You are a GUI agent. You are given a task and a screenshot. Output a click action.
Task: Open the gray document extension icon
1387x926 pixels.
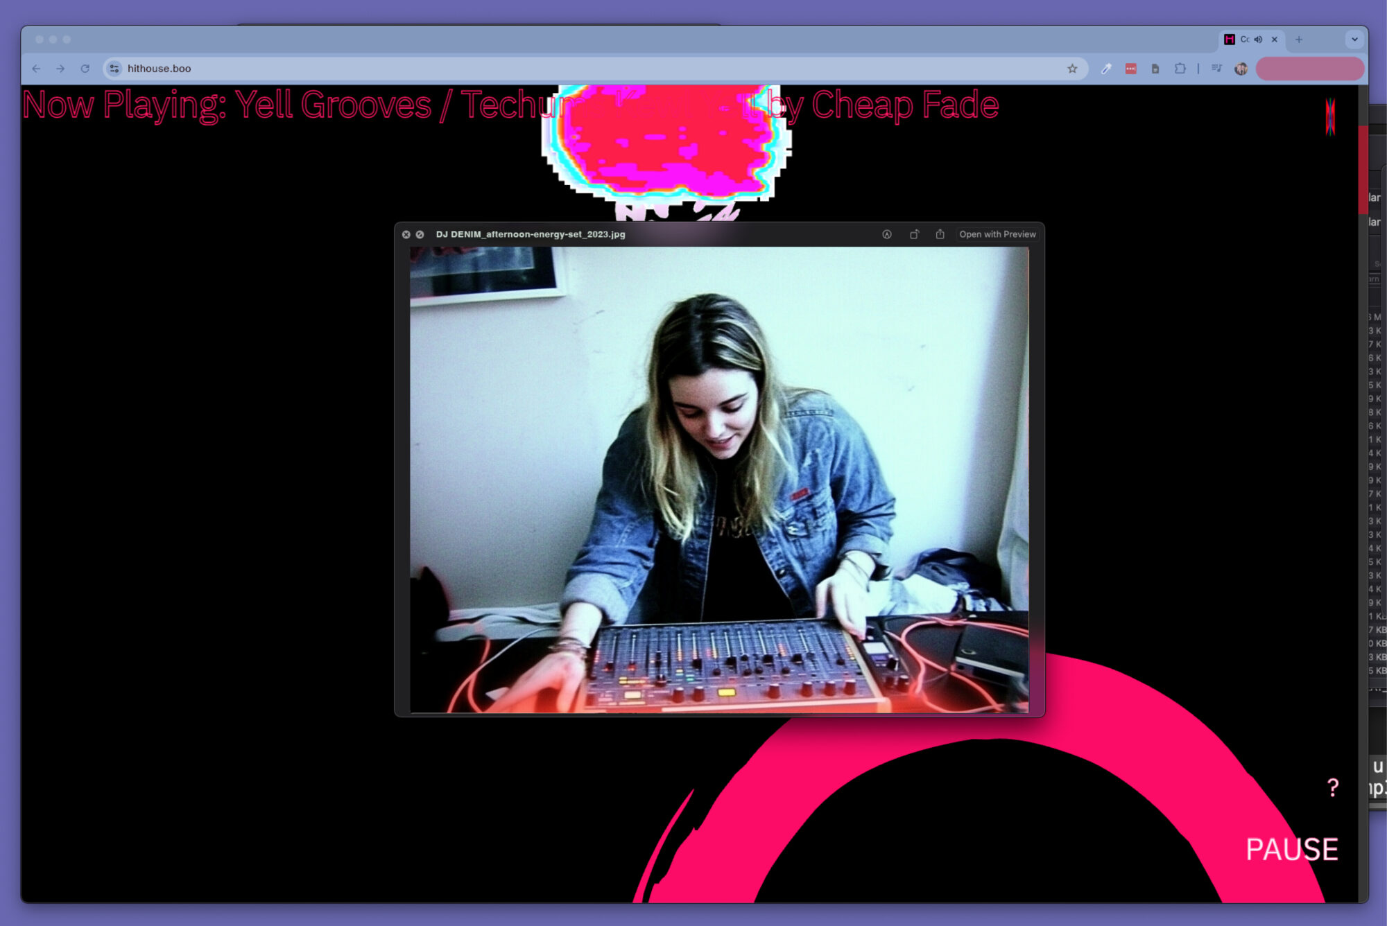(x=1155, y=69)
